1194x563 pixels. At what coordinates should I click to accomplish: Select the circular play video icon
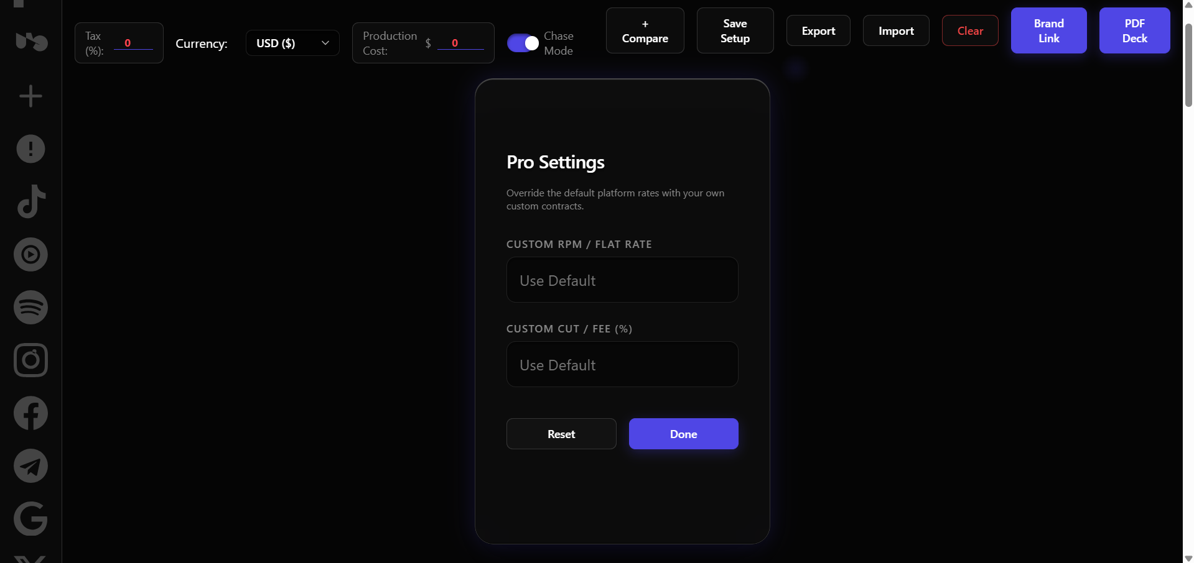pos(30,254)
